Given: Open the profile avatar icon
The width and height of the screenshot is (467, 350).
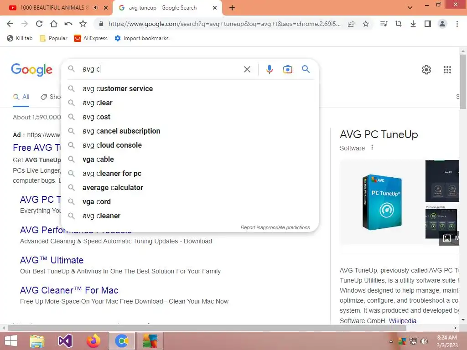Looking at the screenshot, I should 442,24.
